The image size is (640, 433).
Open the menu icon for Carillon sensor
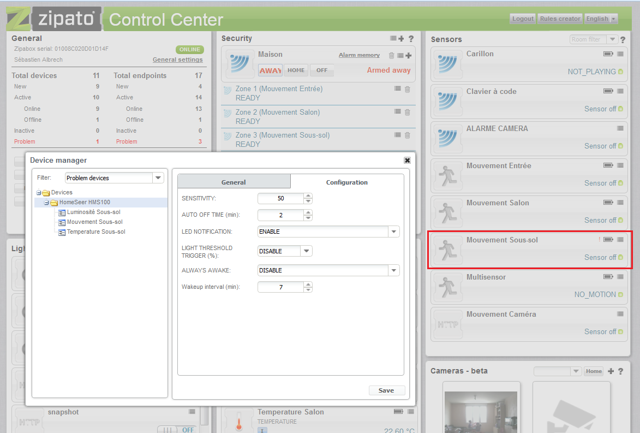pos(620,54)
